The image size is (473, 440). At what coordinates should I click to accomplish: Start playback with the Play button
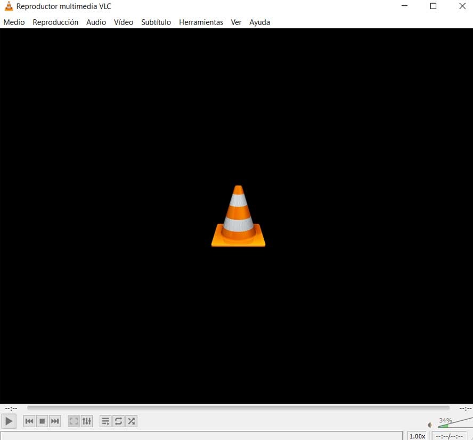9,421
